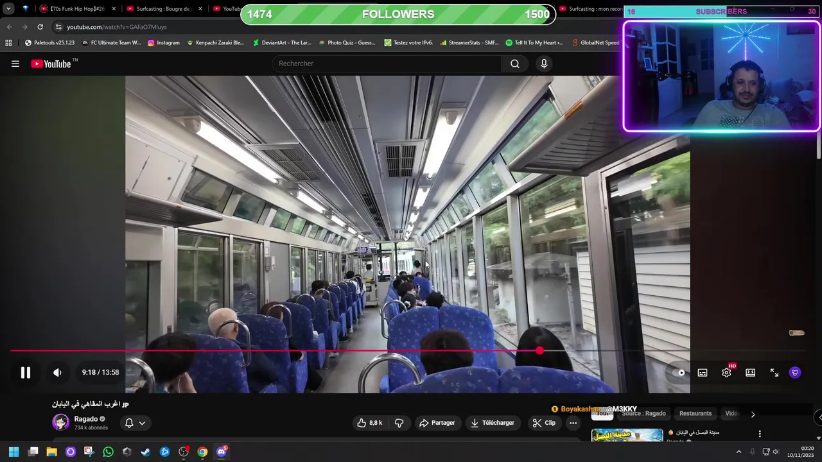Image resolution: width=822 pixels, height=462 pixels.
Task: Like the video (8,8 k)
Action: click(370, 423)
